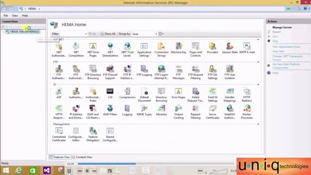Viewport: 311px width, 175px height.
Task: Open CGI feature
Action: point(110,93)
